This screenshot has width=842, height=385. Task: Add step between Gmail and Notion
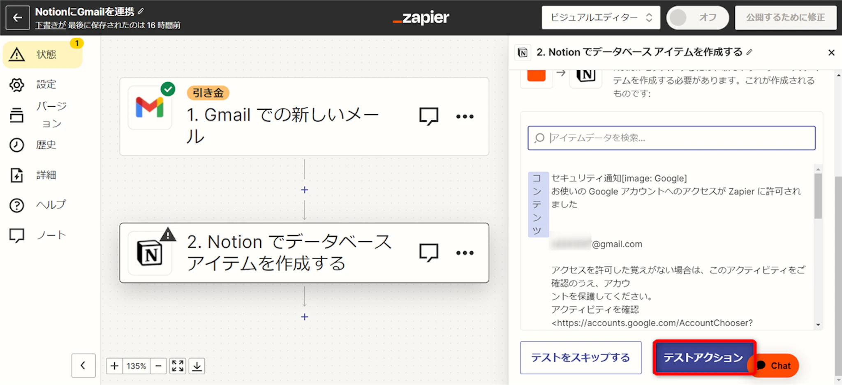304,190
